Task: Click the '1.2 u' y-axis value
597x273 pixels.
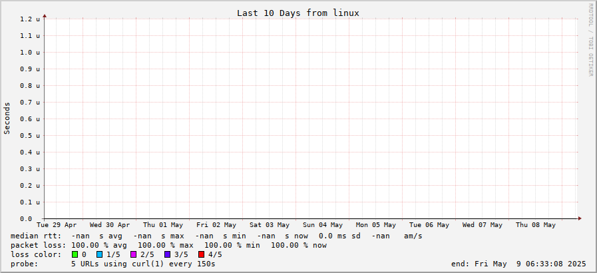Action: (x=30, y=19)
